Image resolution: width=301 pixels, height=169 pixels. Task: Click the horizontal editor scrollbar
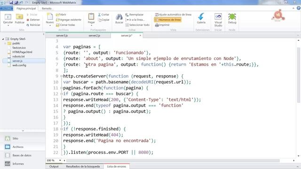click(173, 161)
